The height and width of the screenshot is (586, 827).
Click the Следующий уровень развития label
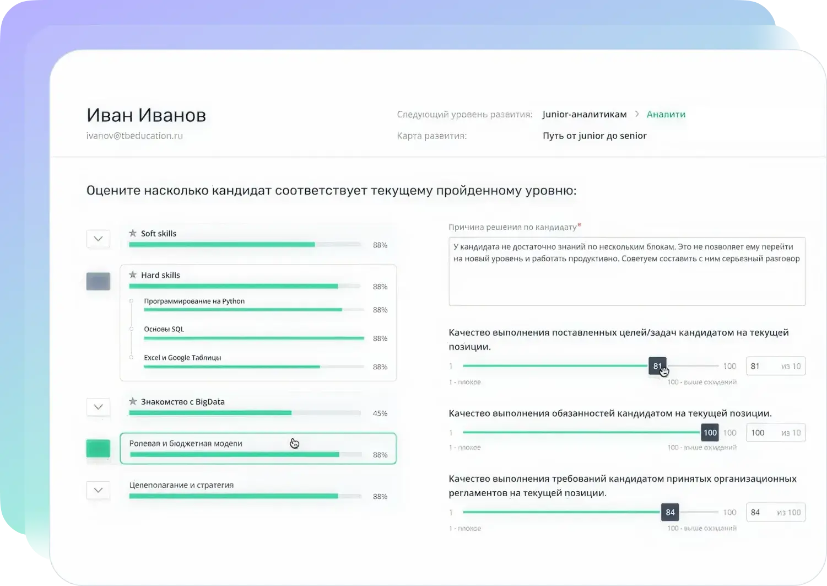(464, 115)
